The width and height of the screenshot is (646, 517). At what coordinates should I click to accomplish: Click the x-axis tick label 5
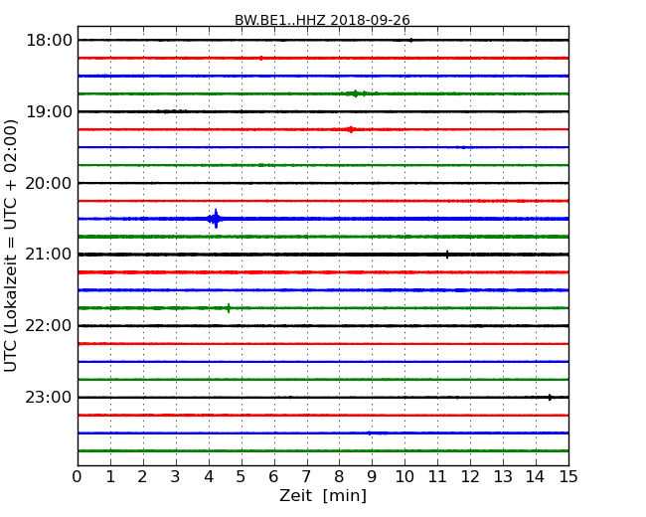[x=242, y=477]
